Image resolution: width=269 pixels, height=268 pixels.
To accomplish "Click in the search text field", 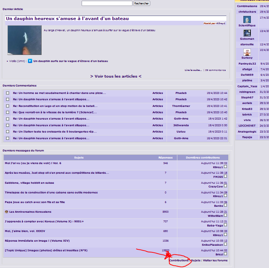I will pyautogui.click(x=107, y=3).
